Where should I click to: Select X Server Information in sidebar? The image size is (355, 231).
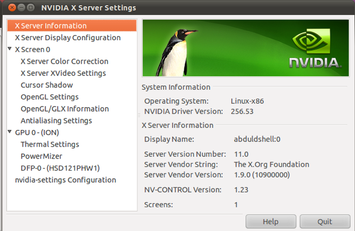tap(50, 26)
